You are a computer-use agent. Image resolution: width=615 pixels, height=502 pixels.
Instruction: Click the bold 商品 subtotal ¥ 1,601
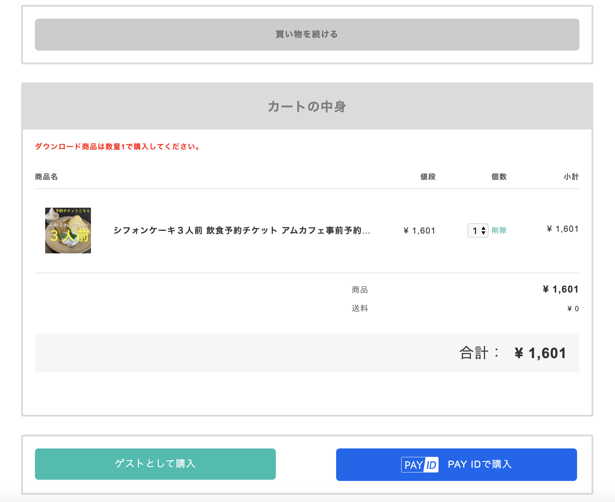click(x=560, y=290)
